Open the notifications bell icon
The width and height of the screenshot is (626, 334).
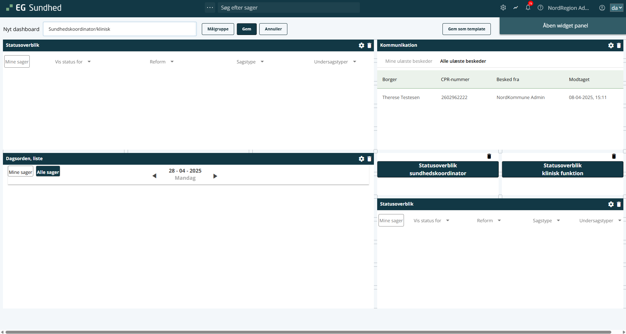pos(528,8)
